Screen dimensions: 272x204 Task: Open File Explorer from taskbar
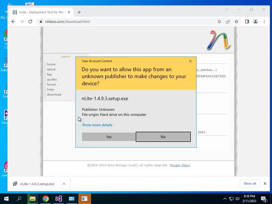(32, 199)
